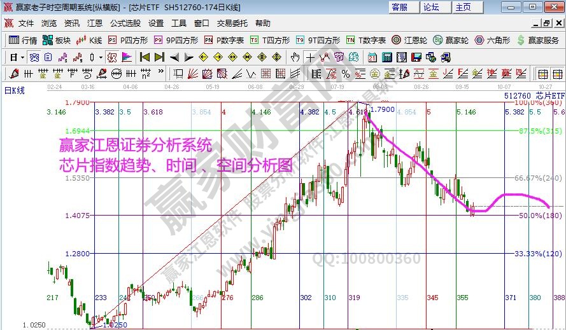The image size is (566, 330).
Task: Open the 交易委托 menu
Action: (232, 24)
